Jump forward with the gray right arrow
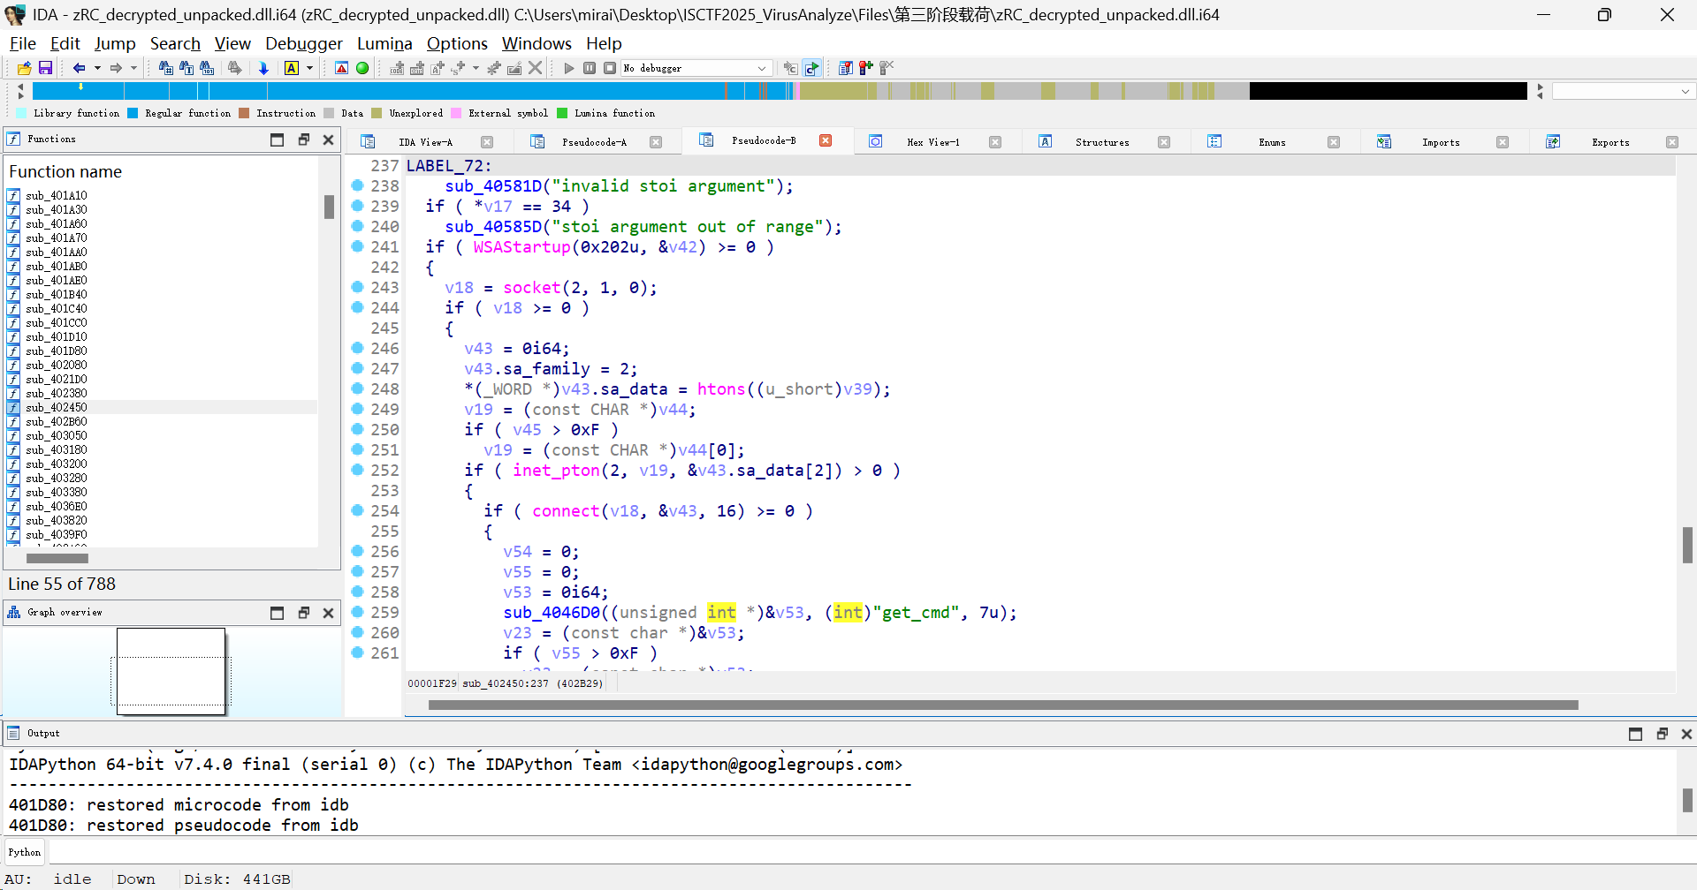 [x=116, y=68]
